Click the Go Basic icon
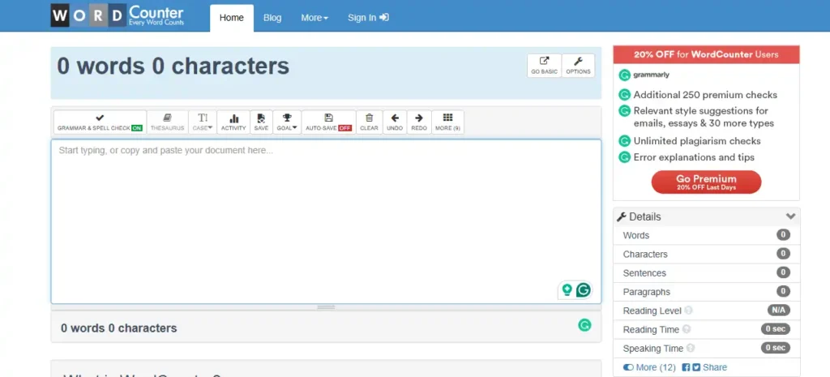 pyautogui.click(x=544, y=66)
